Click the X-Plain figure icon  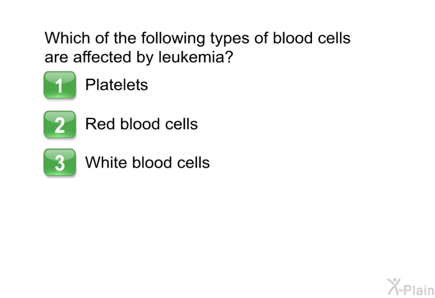(x=393, y=287)
